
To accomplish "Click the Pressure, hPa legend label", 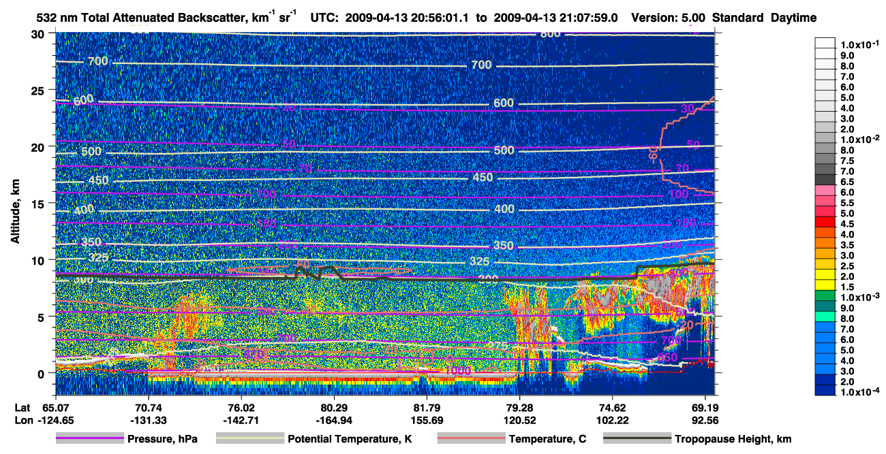I will click(x=162, y=439).
